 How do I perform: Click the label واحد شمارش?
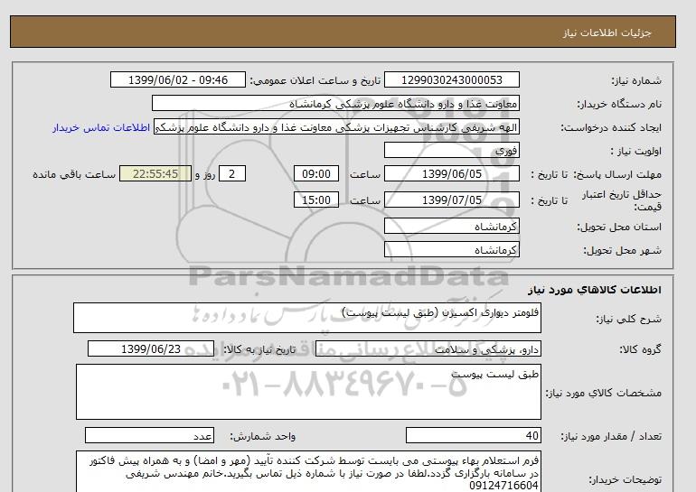click(x=263, y=437)
